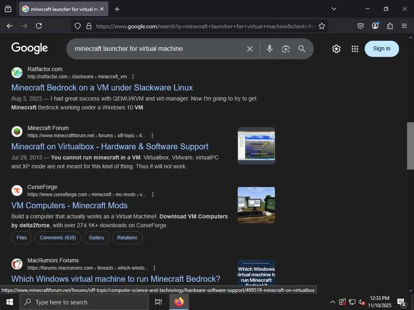This screenshot has width=414, height=310.
Task: Open the Google apps grid
Action: tap(355, 49)
